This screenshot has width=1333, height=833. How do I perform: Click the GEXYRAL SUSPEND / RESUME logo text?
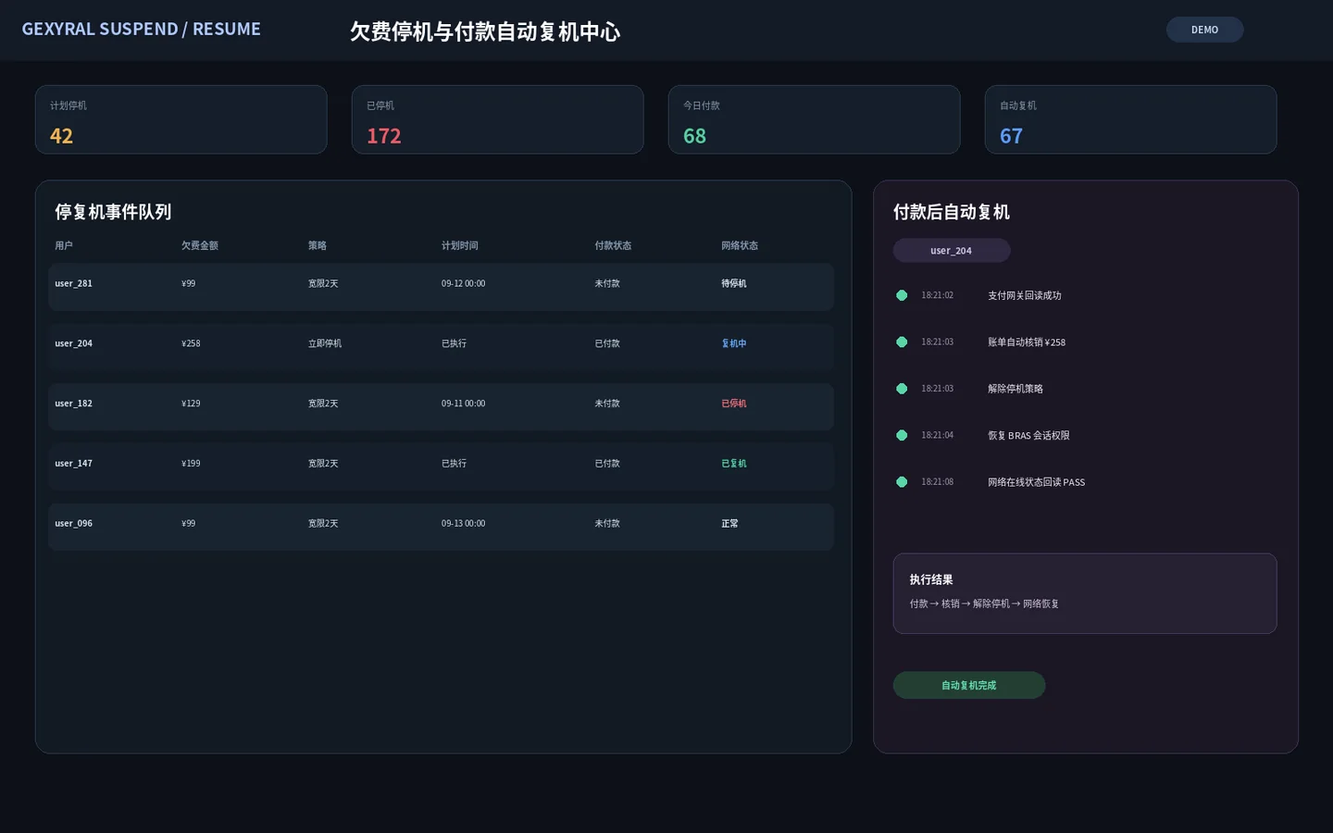142,30
